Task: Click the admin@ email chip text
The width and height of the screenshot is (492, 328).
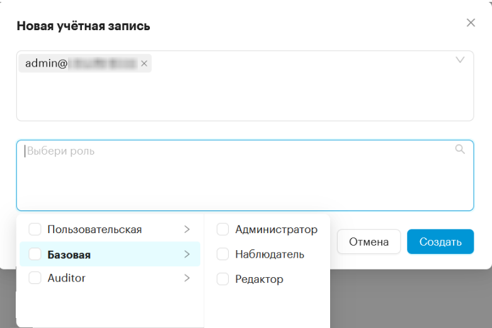Action: (81, 63)
